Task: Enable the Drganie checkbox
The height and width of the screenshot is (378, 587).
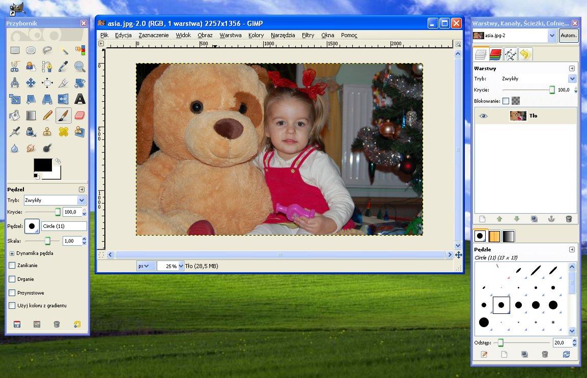Action: coord(12,279)
